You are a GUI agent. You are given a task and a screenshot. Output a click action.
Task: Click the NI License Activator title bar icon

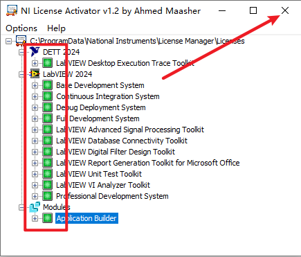[12, 10]
